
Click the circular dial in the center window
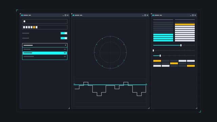pos(110,52)
